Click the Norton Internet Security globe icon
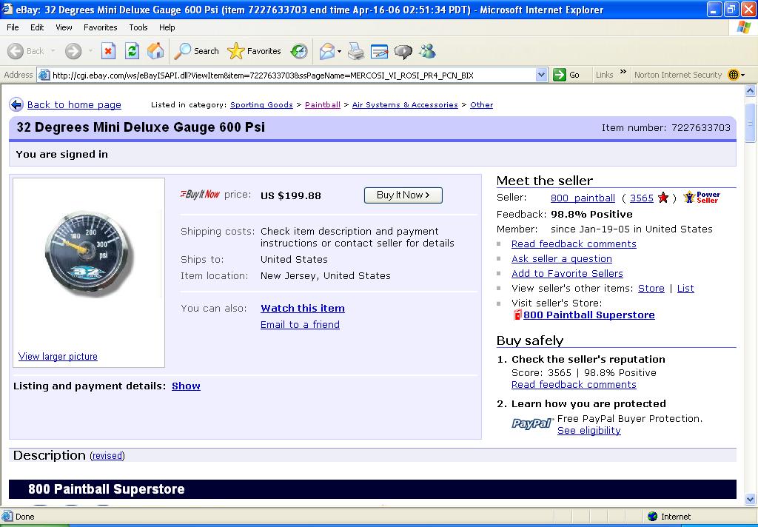 click(x=734, y=75)
